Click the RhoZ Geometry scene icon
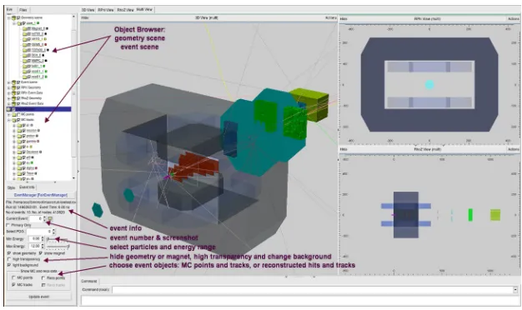Viewport: 522px width, 310px height. coord(13,98)
